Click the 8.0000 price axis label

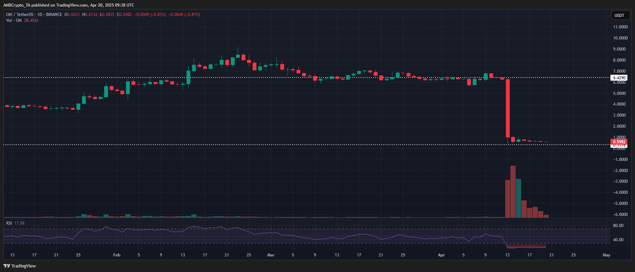tap(619, 60)
